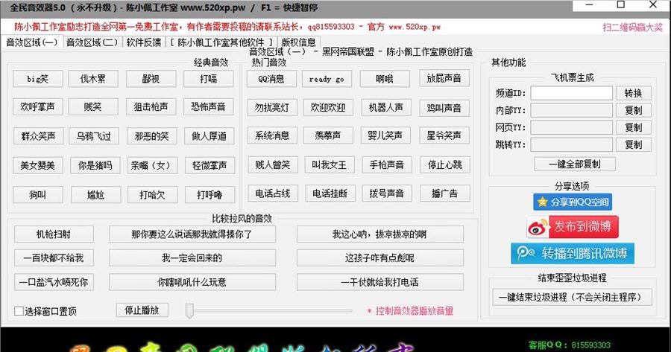Play the 贼笑 sound
The height and width of the screenshot is (352, 671).
93,107
